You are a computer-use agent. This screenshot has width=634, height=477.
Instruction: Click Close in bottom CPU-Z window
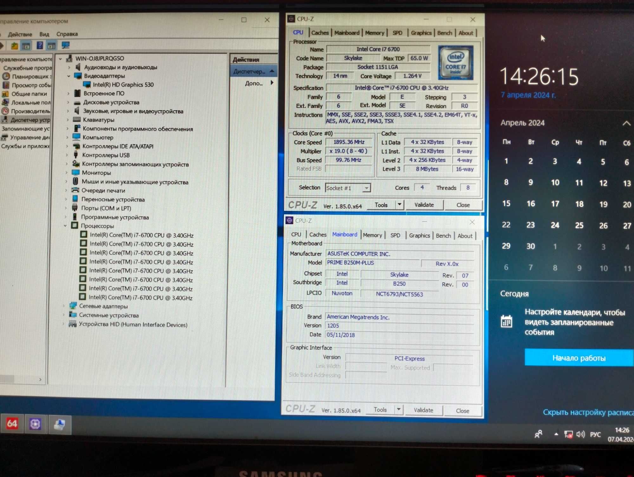tap(462, 411)
